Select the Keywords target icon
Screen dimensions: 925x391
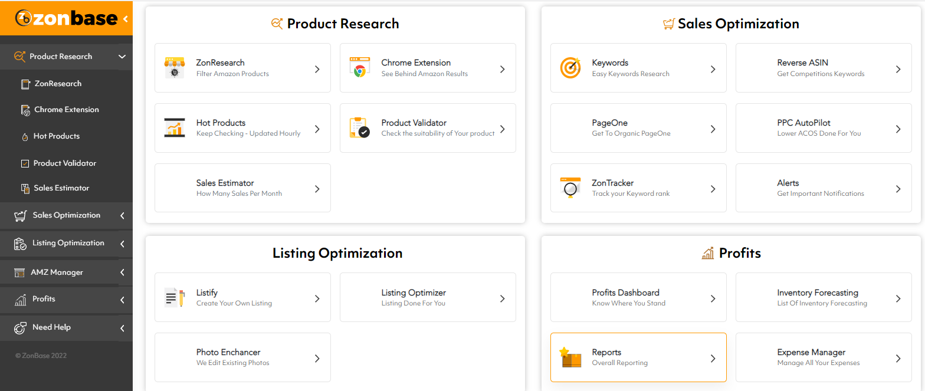coord(570,68)
